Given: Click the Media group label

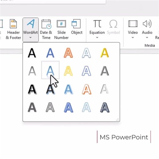Looking at the screenshot, I should click(150, 46).
